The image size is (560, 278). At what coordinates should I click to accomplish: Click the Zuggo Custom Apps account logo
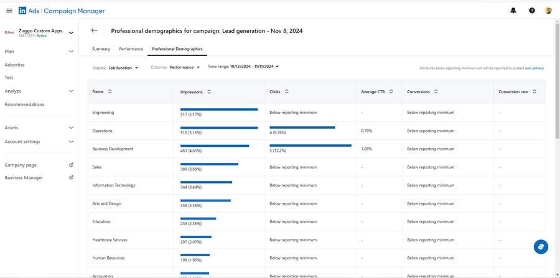9,32
